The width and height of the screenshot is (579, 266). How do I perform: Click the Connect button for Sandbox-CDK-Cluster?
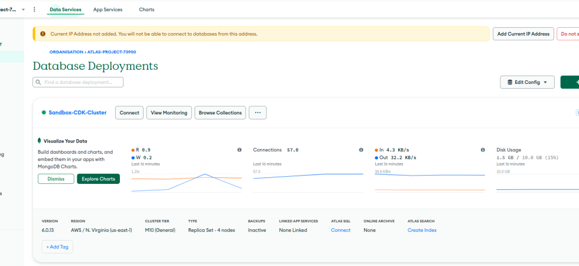tap(129, 113)
